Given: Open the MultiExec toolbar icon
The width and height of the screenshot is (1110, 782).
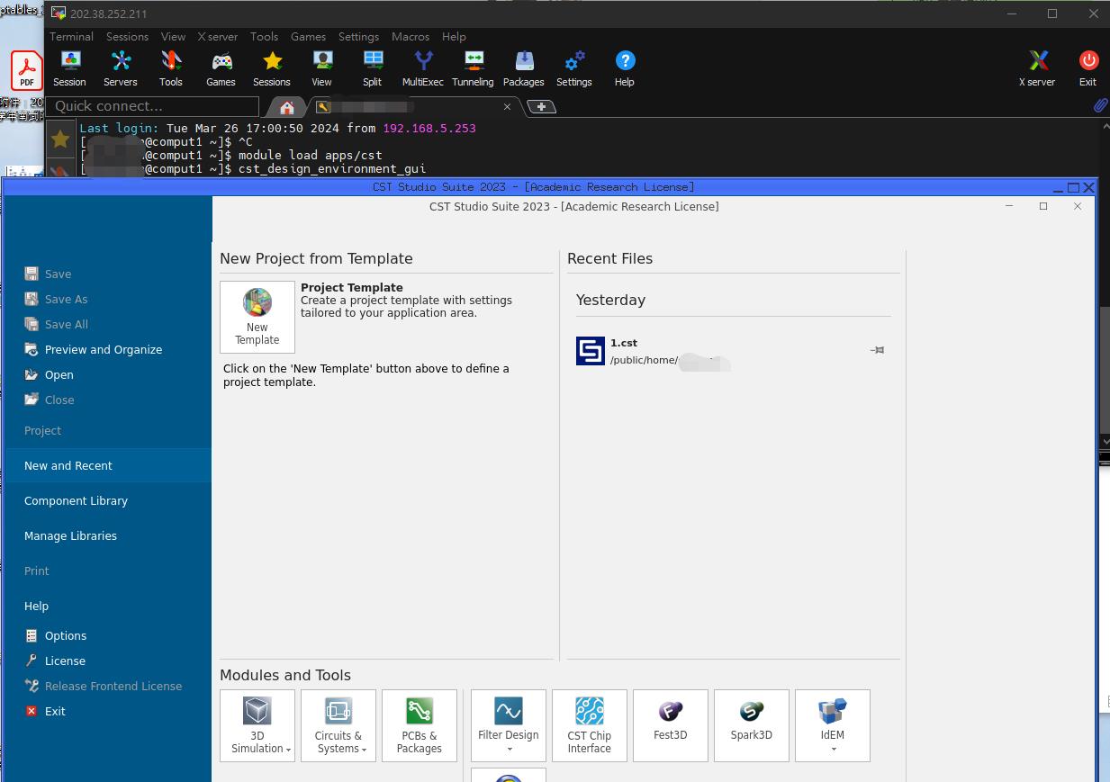Looking at the screenshot, I should click(423, 68).
